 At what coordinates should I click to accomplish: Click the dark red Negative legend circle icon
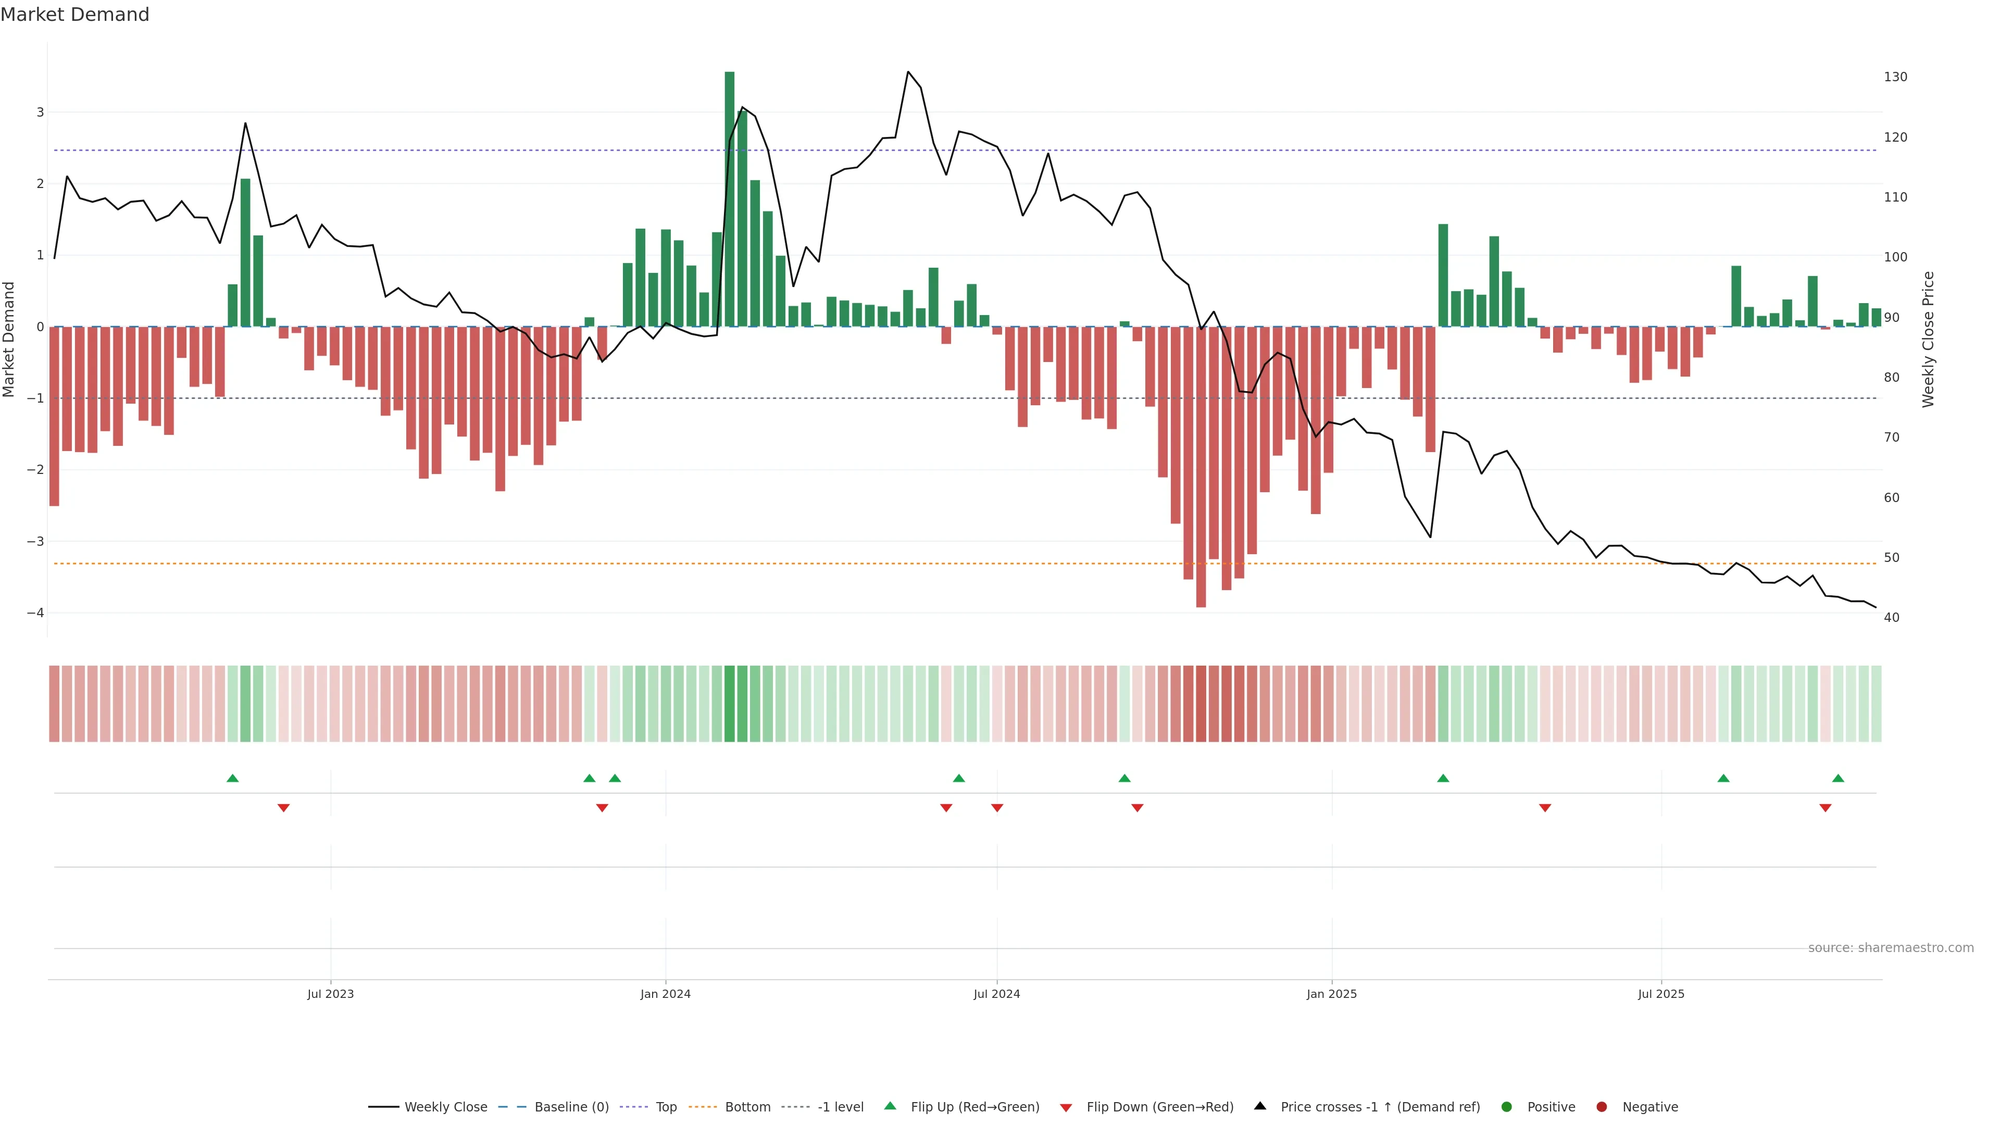click(x=1602, y=1106)
